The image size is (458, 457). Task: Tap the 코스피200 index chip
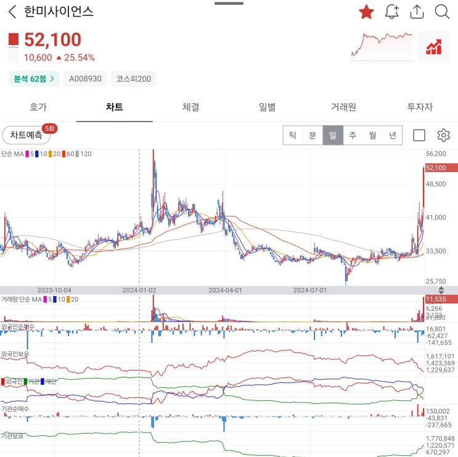[x=134, y=78]
